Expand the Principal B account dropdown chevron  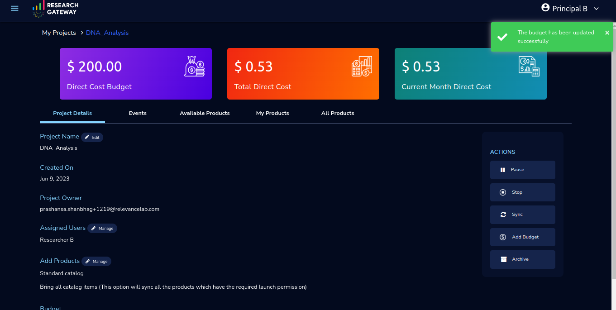596,9
